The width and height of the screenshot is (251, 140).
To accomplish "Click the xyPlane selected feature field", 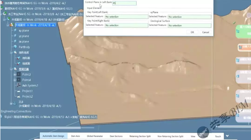I will tap(189, 17).
